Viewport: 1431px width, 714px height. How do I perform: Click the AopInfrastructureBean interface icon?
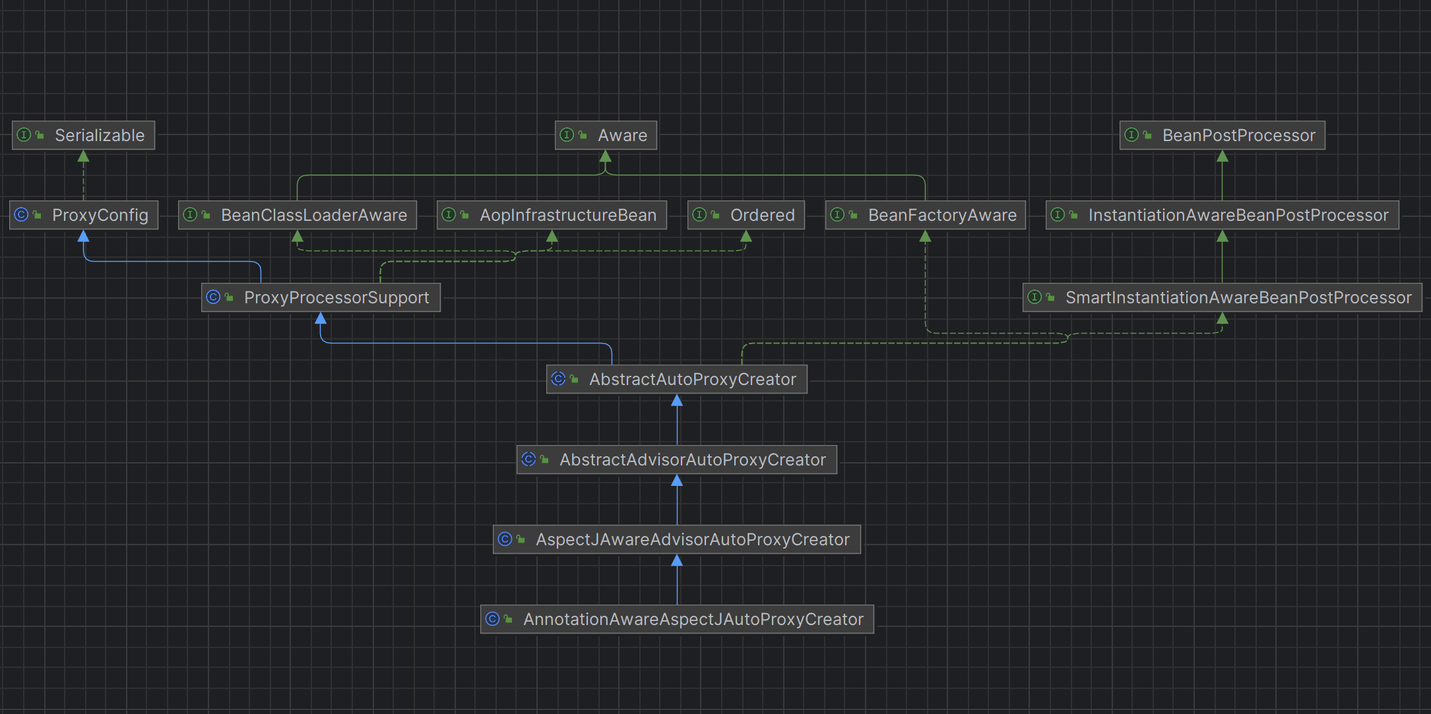449,215
